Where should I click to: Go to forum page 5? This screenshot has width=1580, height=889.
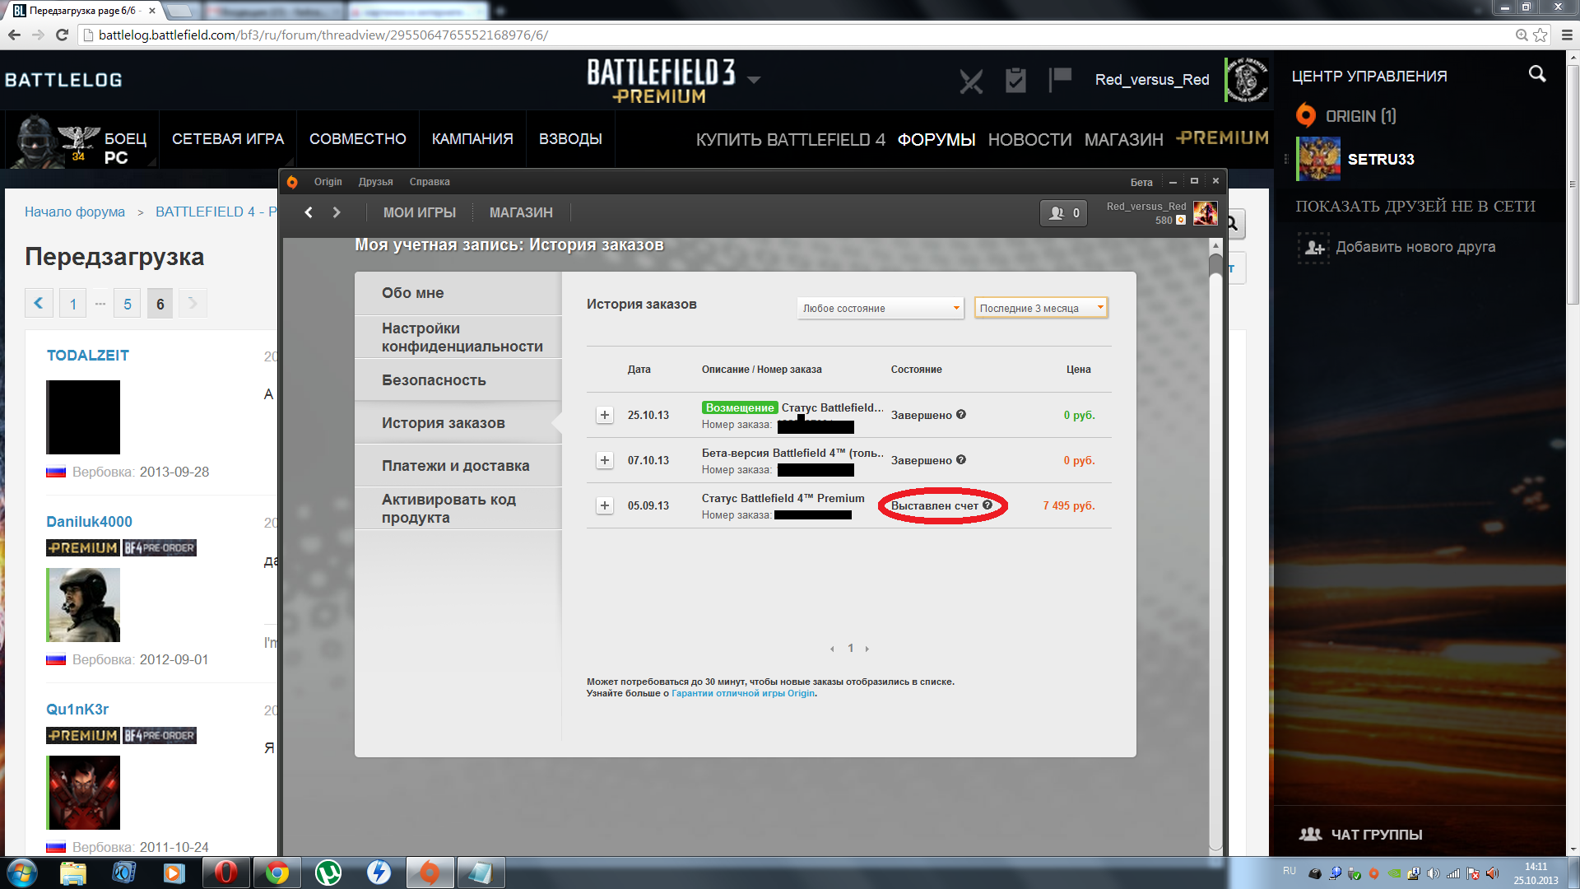128,304
